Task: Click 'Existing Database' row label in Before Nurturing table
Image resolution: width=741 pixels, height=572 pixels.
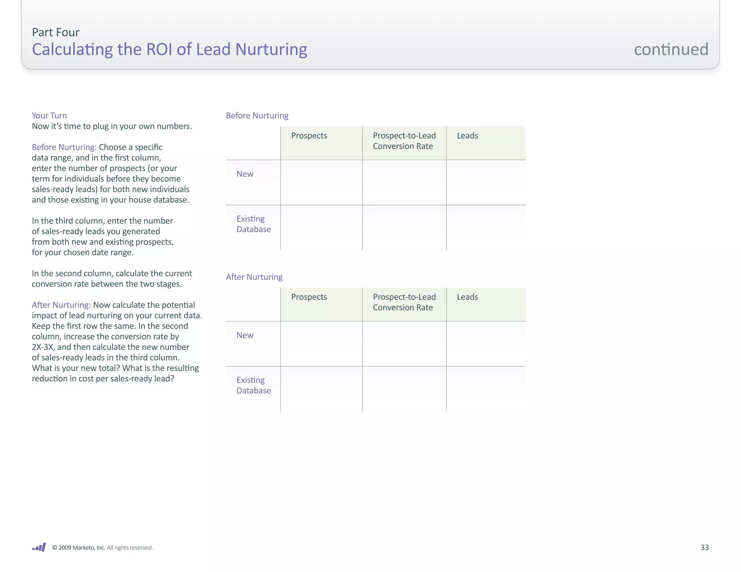Action: 254,224
